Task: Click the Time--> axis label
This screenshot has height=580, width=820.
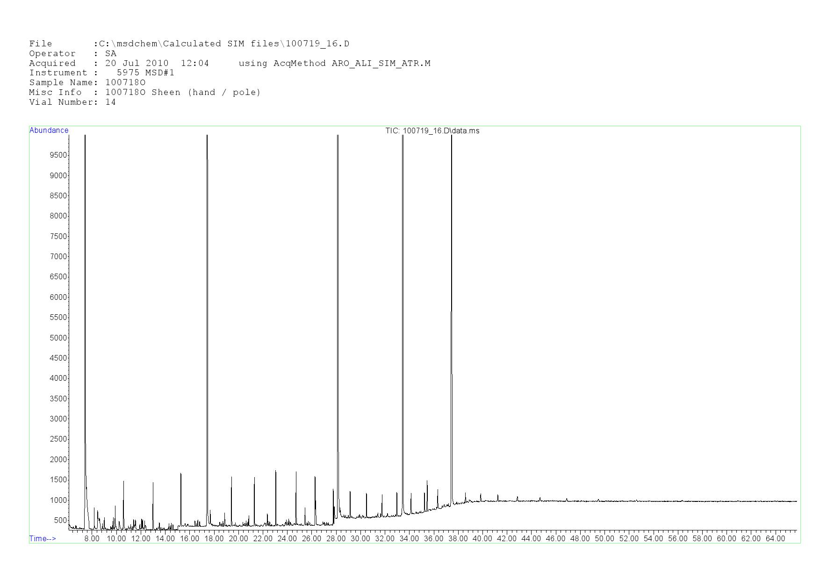Action: point(43,538)
